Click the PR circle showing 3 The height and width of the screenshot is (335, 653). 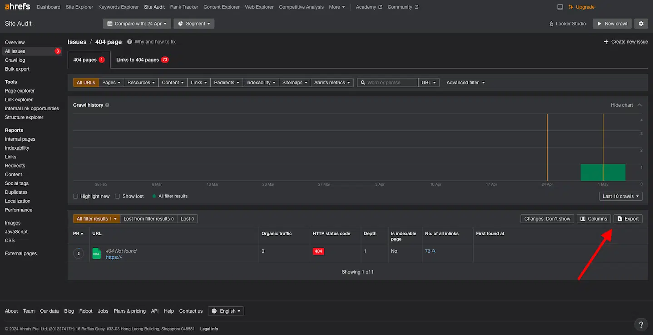79,253
